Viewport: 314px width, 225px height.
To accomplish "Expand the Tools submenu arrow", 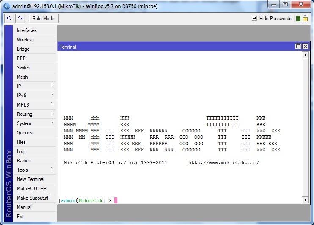I will (x=52, y=169).
